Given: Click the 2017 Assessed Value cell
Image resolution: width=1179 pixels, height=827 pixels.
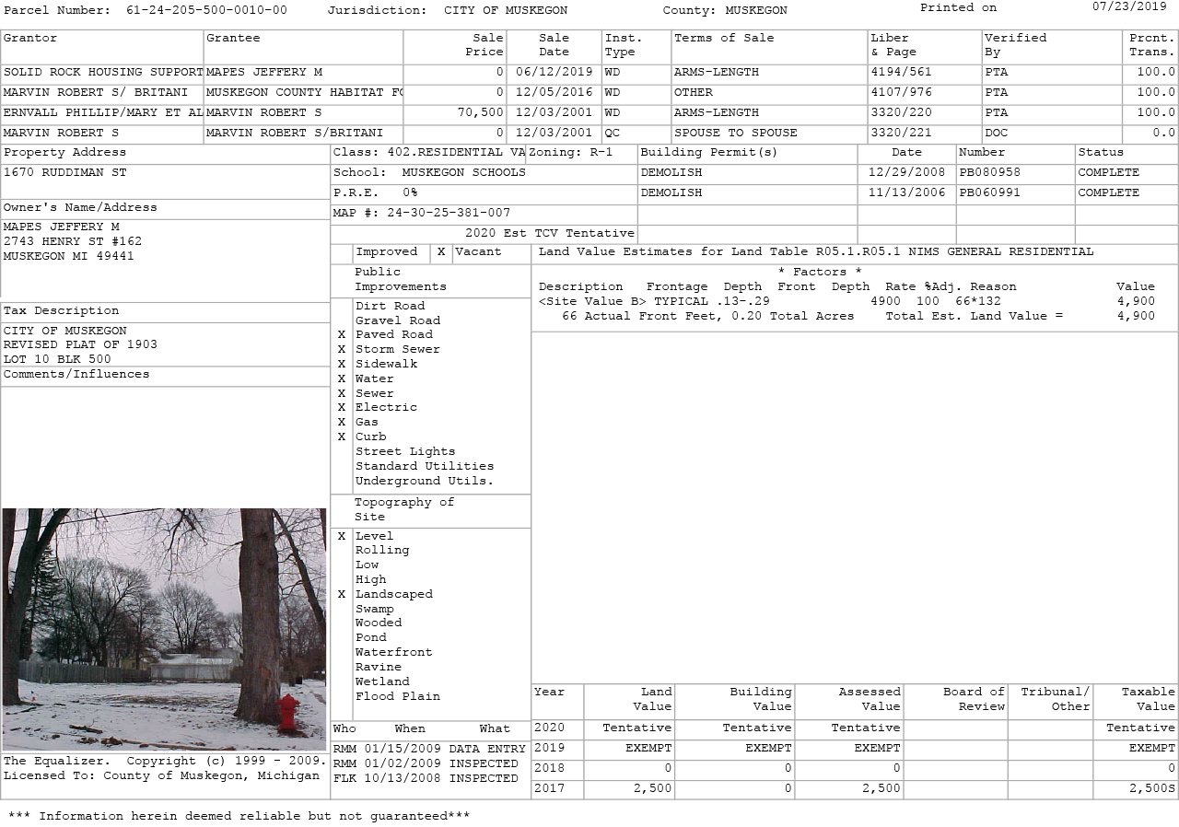Looking at the screenshot, I should pyautogui.click(x=848, y=789).
